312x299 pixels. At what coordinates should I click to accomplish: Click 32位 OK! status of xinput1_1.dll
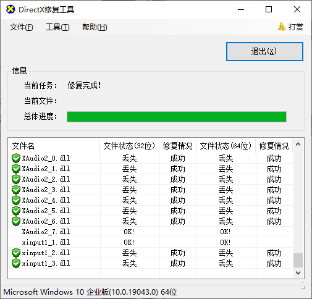tap(129, 242)
